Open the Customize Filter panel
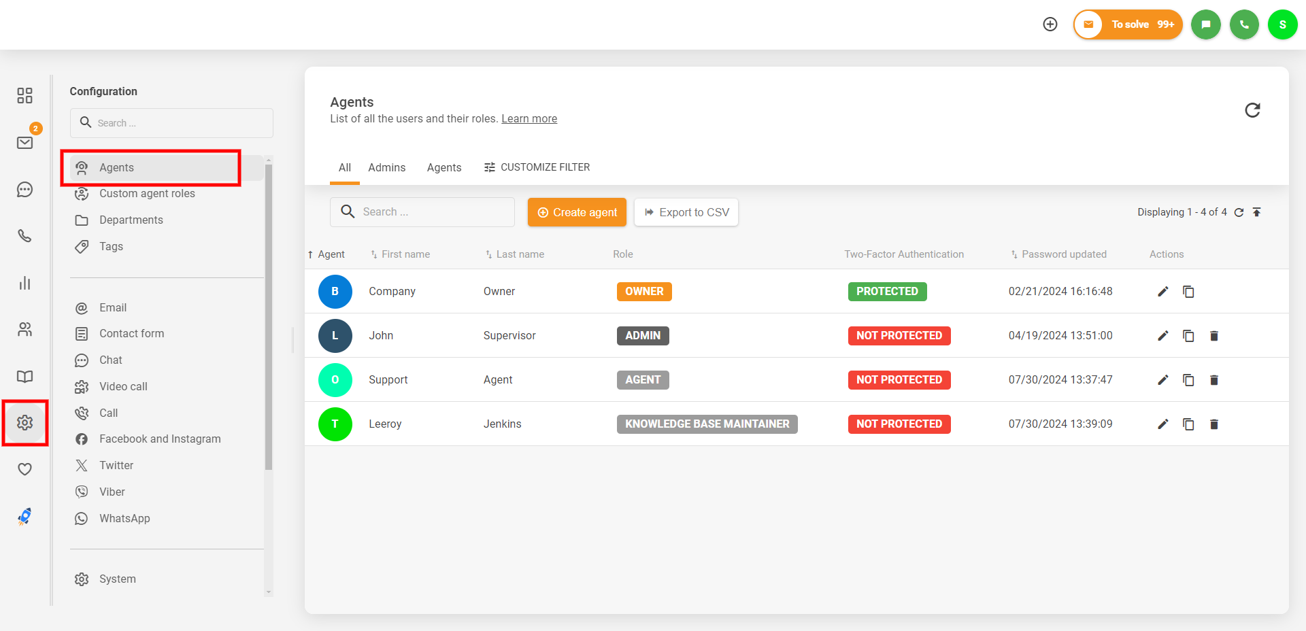This screenshot has height=631, width=1306. (537, 167)
